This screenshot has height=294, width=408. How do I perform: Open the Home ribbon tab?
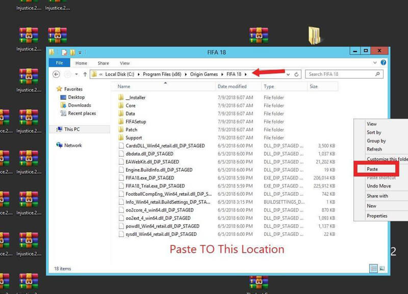click(x=81, y=63)
